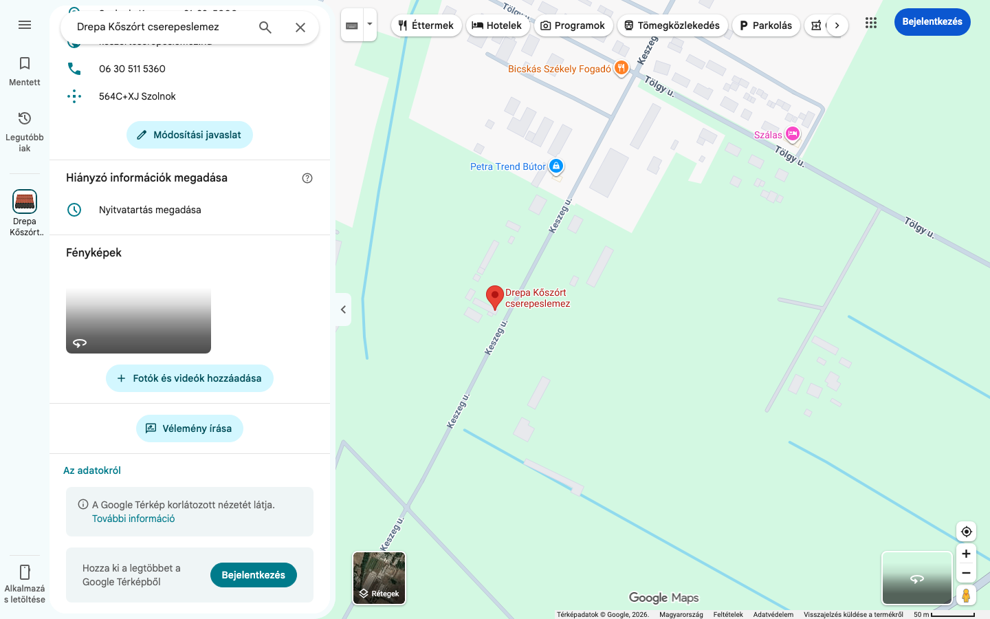Screen dimensions: 990x619
Task: Click top-right Bejelentkezés button
Action: click(932, 22)
